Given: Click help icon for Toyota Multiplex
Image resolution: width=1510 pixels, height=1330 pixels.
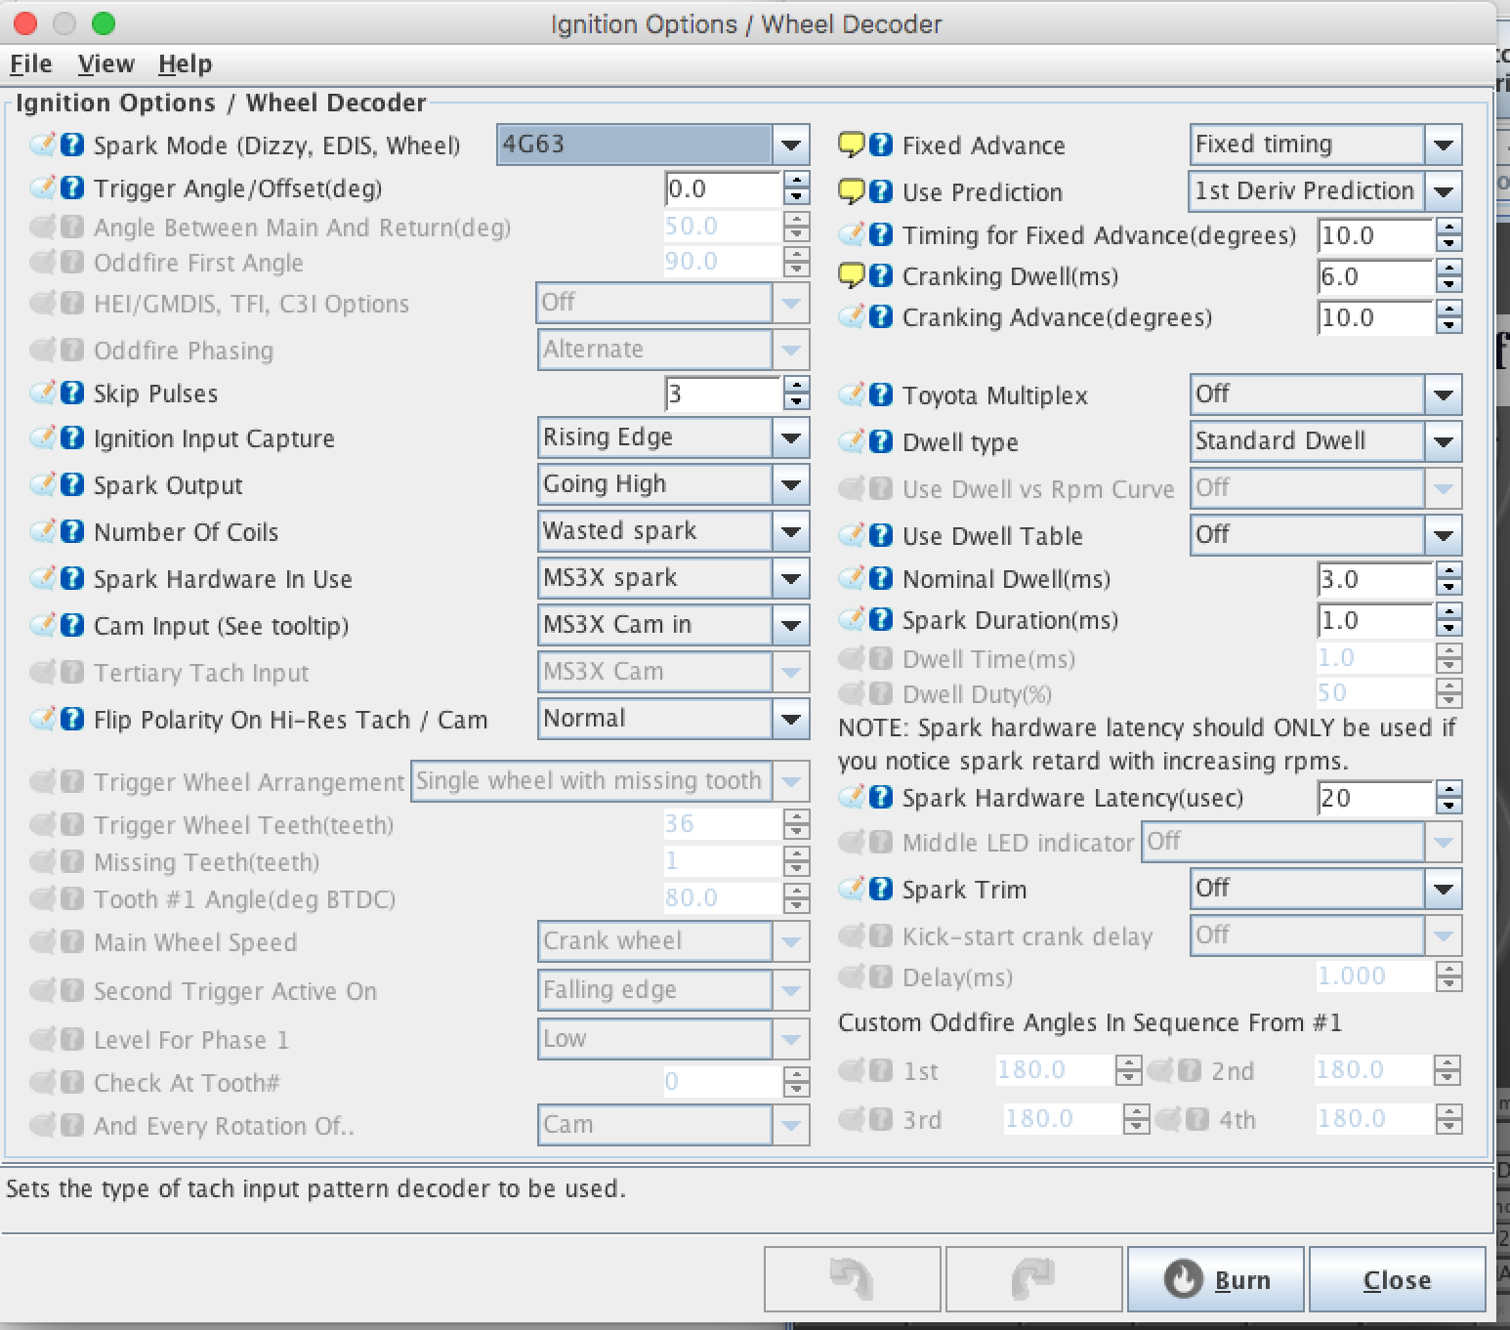Looking at the screenshot, I should click(880, 395).
